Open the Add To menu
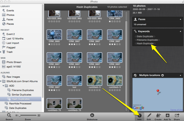 click(x=167, y=116)
